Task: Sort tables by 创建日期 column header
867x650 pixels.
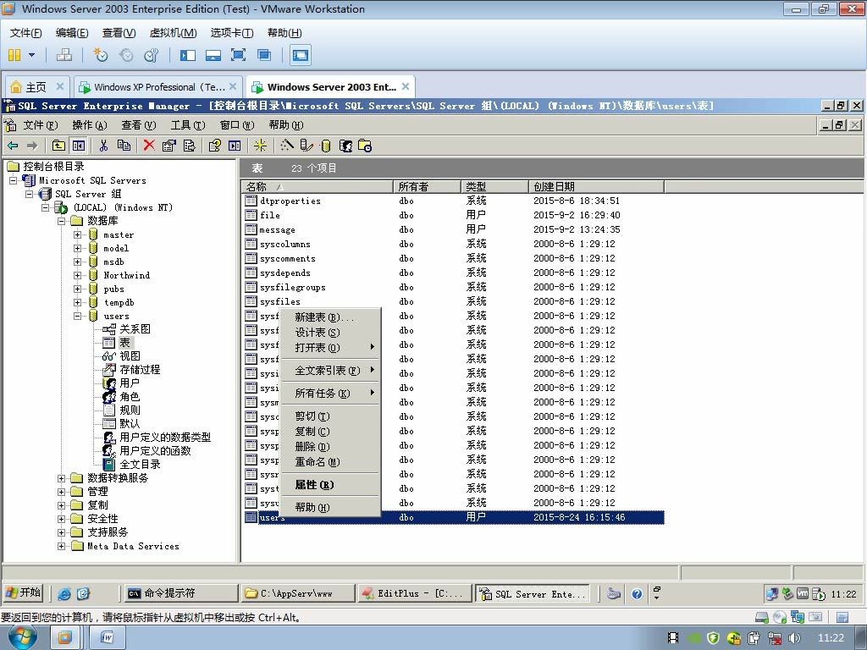Action: [x=596, y=186]
